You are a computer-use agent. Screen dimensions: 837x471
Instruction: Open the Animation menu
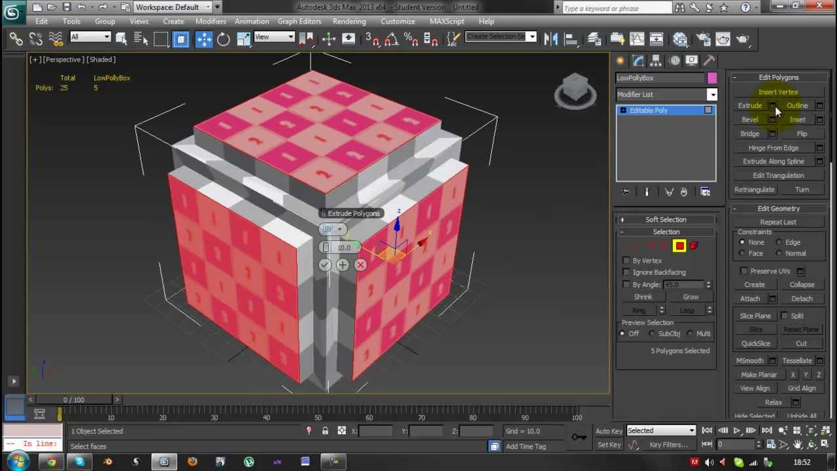pos(252,22)
